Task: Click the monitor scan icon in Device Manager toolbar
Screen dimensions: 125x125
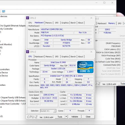Action: tap(3, 11)
